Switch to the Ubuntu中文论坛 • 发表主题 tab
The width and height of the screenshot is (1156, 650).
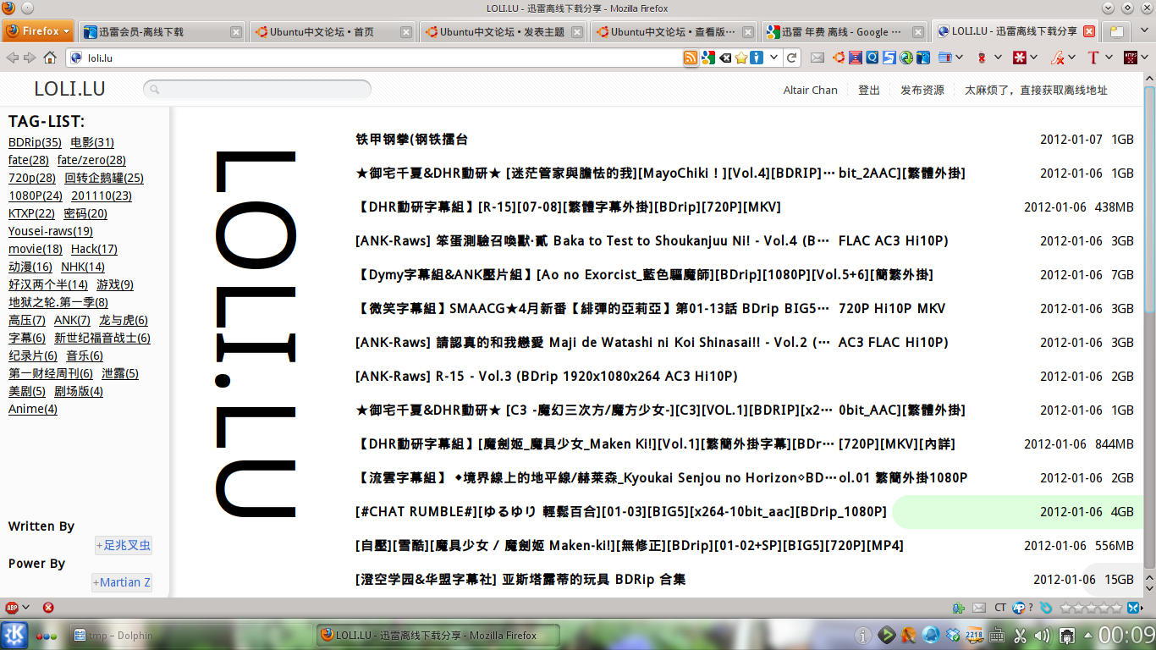pyautogui.click(x=504, y=31)
